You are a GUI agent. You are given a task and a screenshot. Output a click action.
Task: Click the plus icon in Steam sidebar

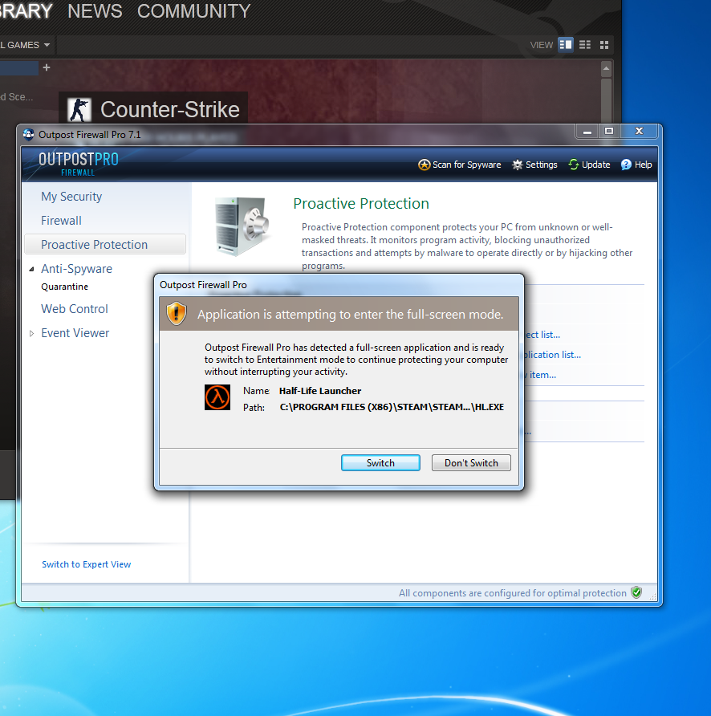click(47, 67)
